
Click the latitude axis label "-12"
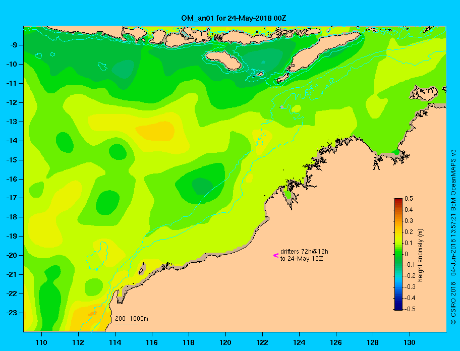tap(12, 103)
